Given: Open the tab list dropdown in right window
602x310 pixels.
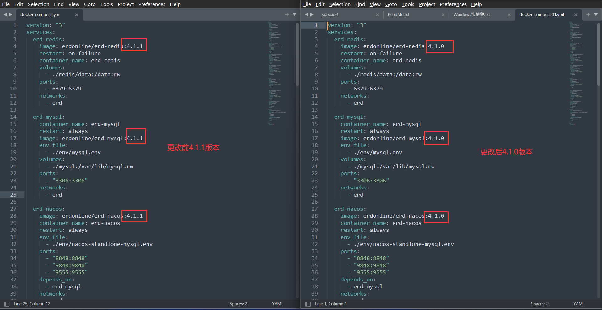Looking at the screenshot, I should point(596,14).
